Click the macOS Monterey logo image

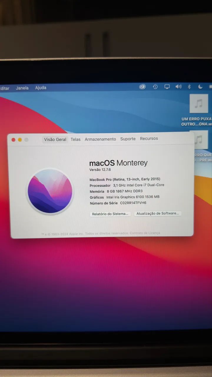click(x=50, y=191)
